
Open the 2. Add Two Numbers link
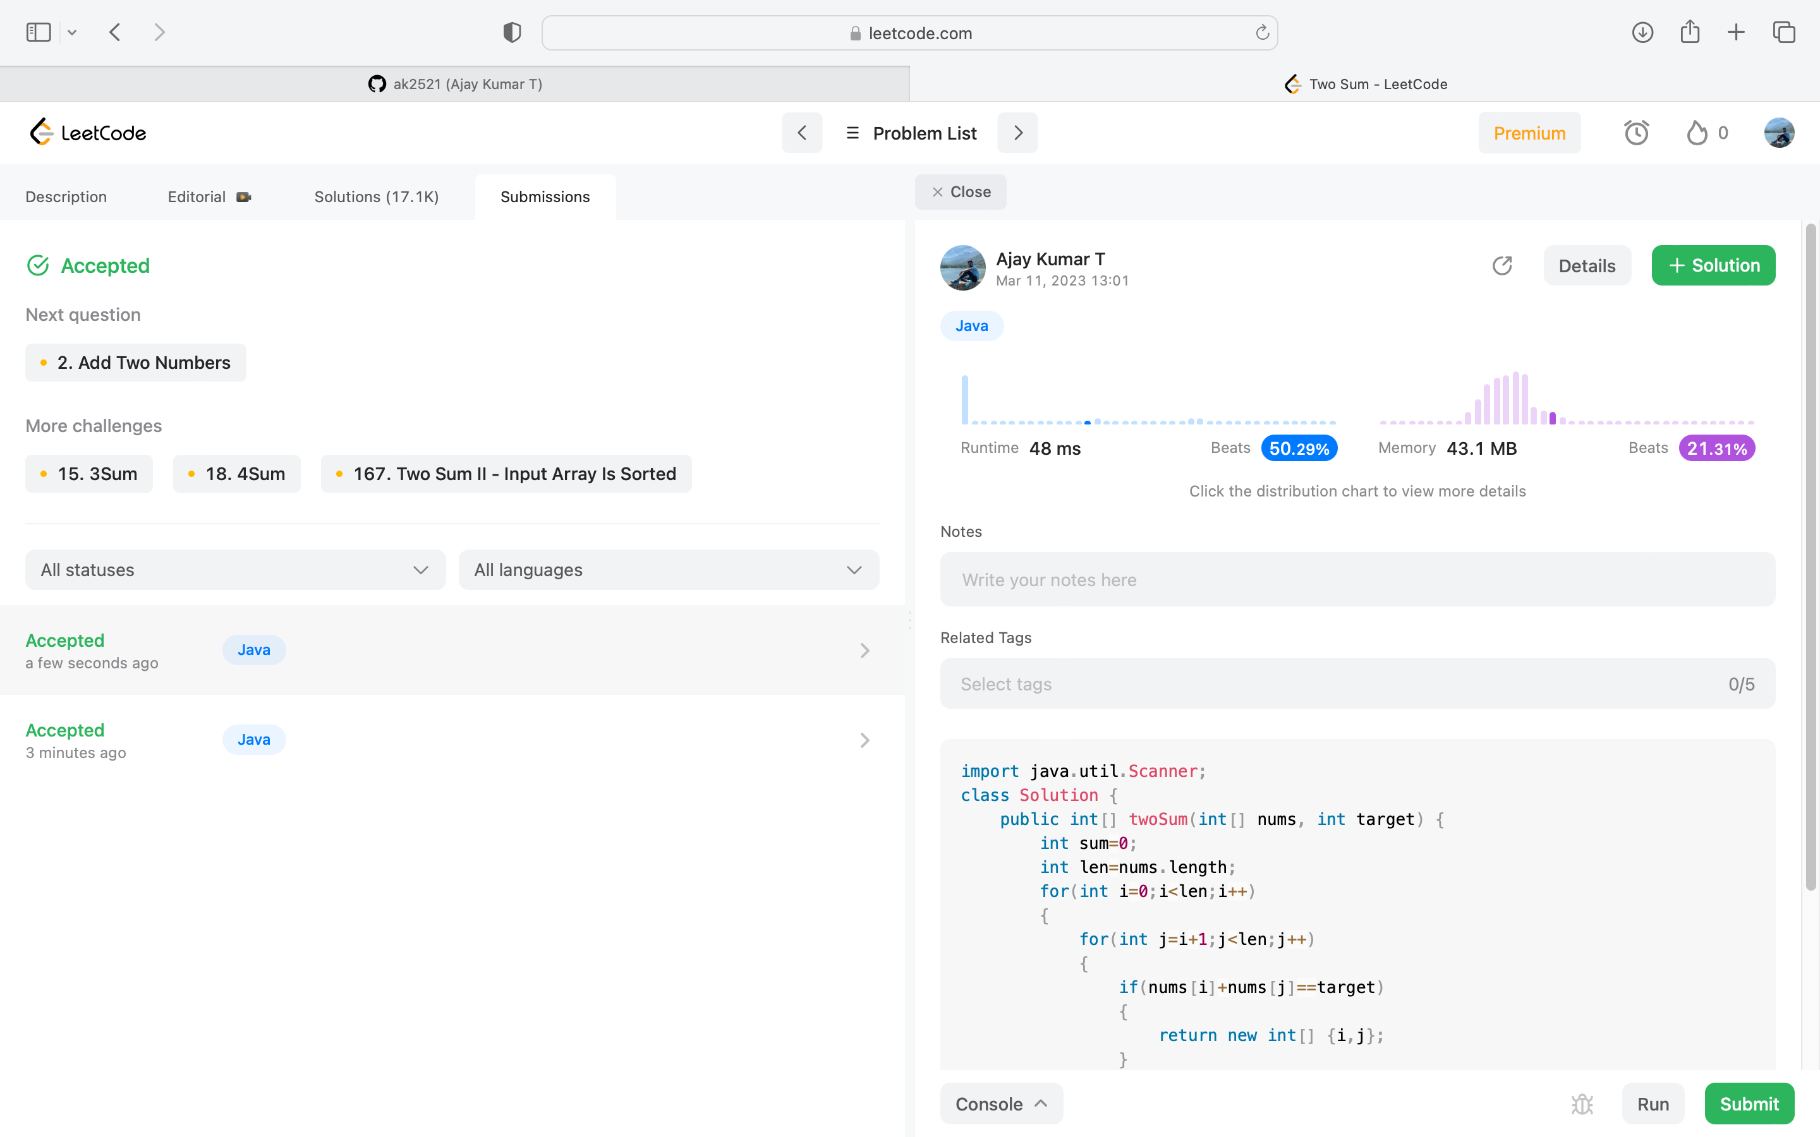coord(136,363)
